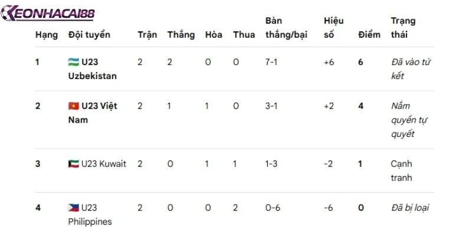Image resolution: width=472 pixels, height=236 pixels.
Task: Click the Hạng column header
Action: (47, 35)
